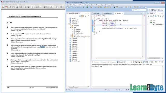The height and width of the screenshot is (93, 166).
Task: Select the Declaration tab
Action: point(112,62)
